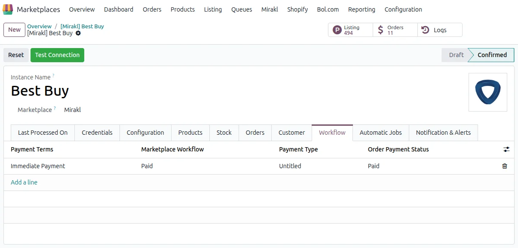This screenshot has width=518, height=248.
Task: Switch to the Stock tab
Action: point(224,133)
